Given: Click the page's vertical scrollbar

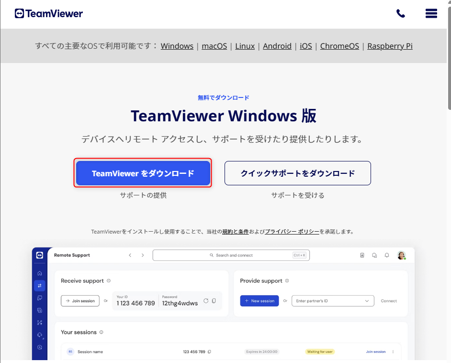Looking at the screenshot, I should click(449, 57).
